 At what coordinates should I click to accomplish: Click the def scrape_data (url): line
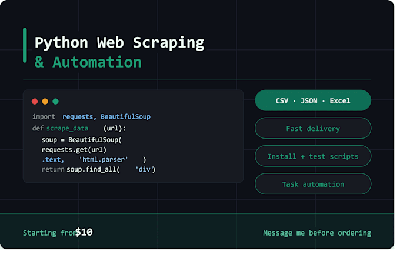(79, 129)
